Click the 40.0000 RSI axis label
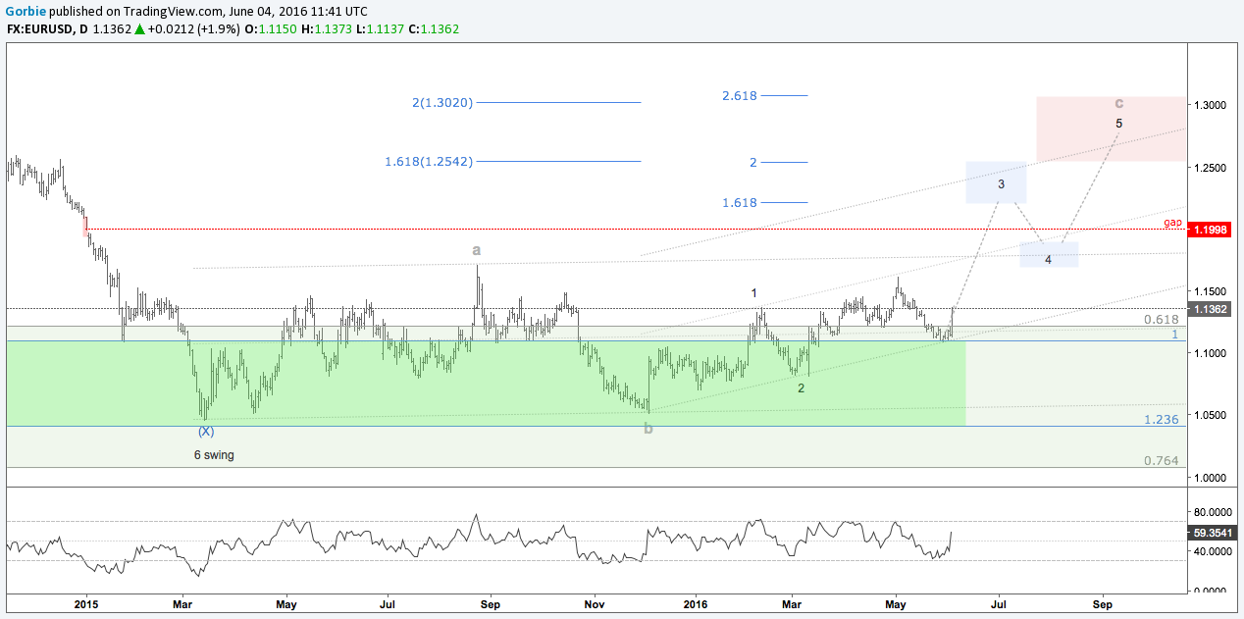 tap(1214, 551)
